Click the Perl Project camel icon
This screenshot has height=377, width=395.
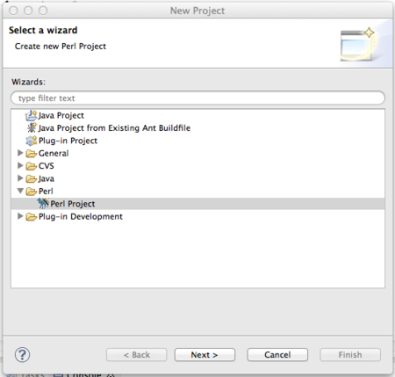[x=43, y=203]
